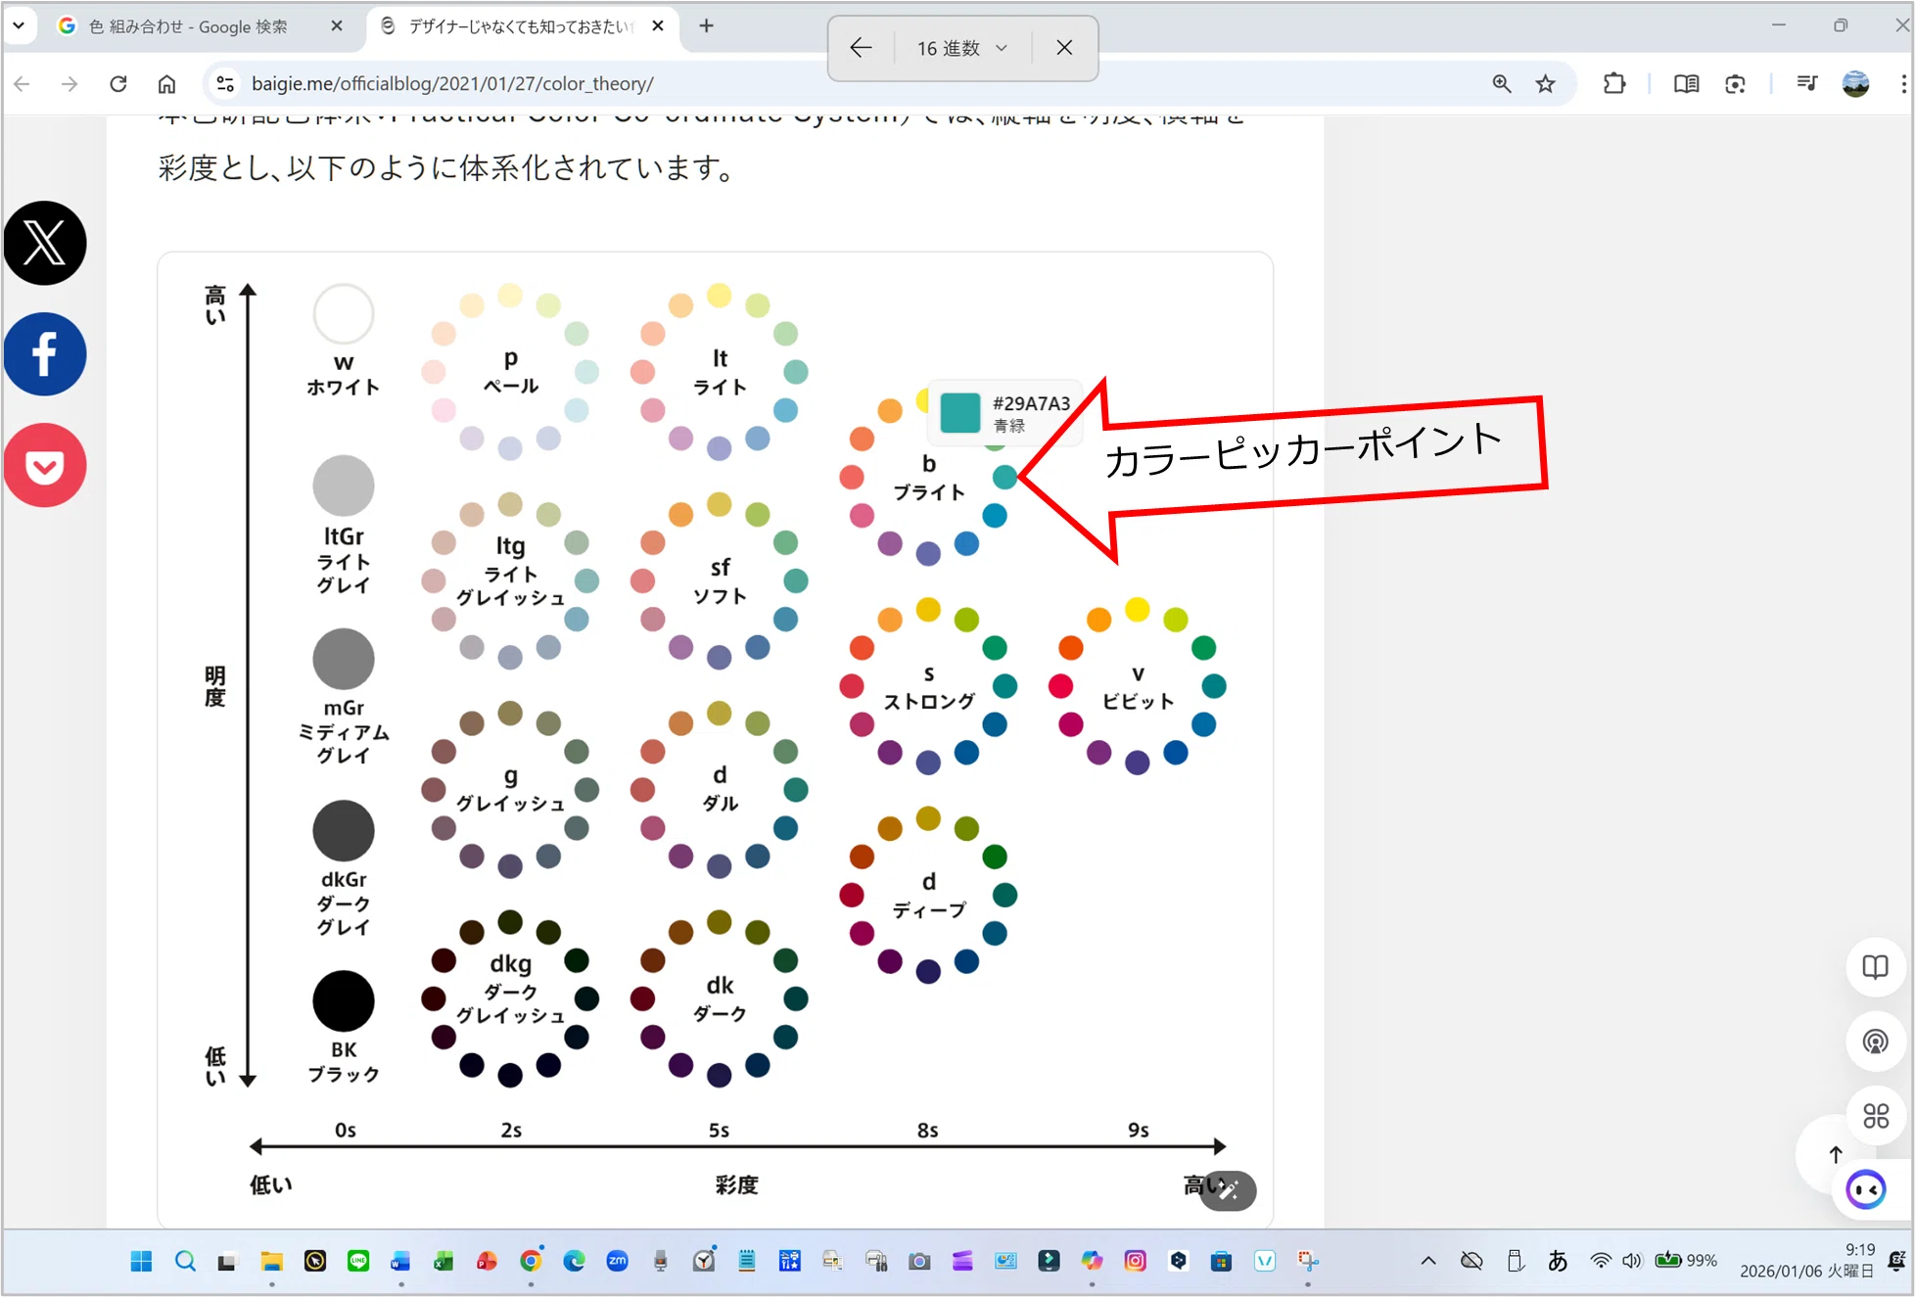Viewport: 1915px width, 1297px height.
Task: Open the site information icon in address bar
Action: 225,84
